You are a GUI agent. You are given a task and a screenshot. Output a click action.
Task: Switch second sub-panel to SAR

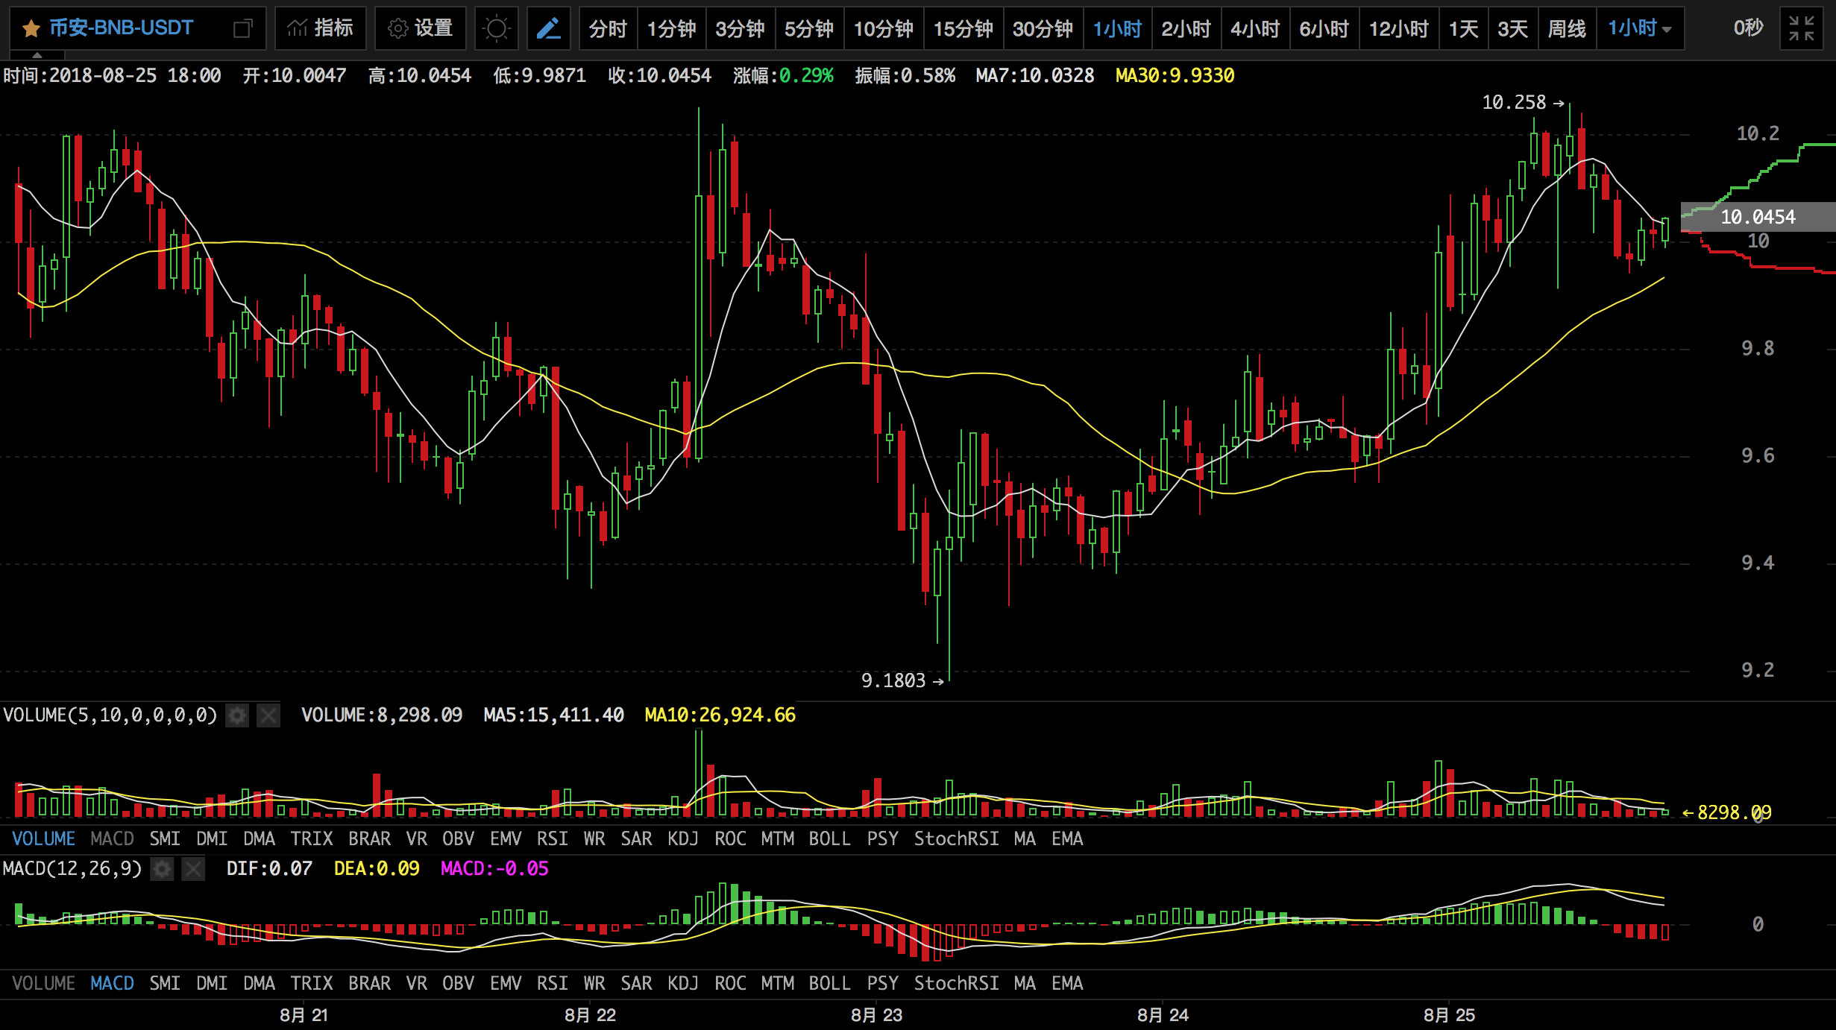[636, 984]
